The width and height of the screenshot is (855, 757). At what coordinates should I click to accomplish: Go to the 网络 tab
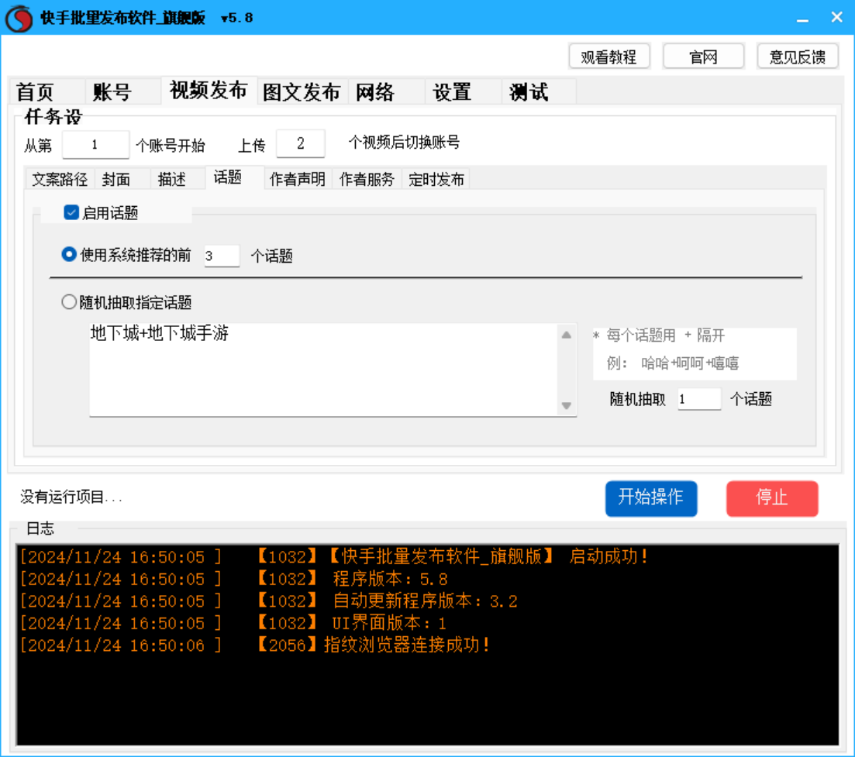[387, 91]
